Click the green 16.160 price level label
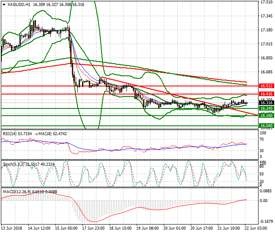This screenshot has width=275, height=233. coord(267,115)
